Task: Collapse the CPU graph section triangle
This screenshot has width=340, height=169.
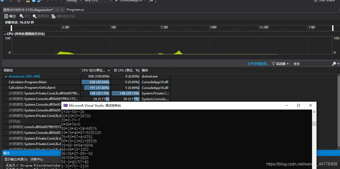Action: pos(5,34)
